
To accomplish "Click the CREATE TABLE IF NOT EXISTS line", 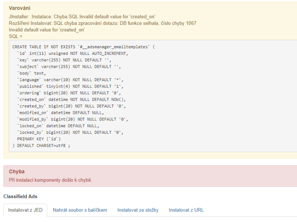I will 84,47.
